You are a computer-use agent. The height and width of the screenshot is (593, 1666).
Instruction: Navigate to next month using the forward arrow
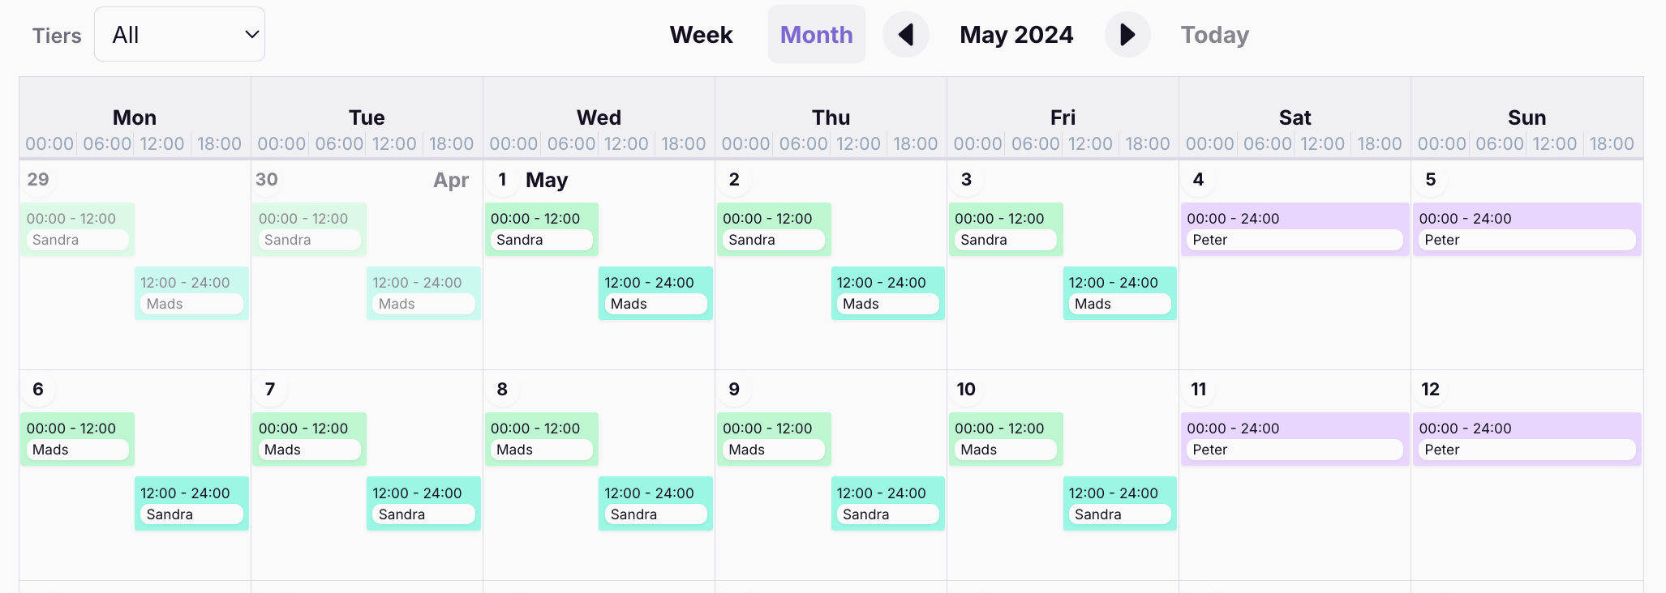[x=1127, y=34]
